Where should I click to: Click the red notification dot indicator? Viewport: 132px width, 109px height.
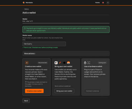[103, 3]
